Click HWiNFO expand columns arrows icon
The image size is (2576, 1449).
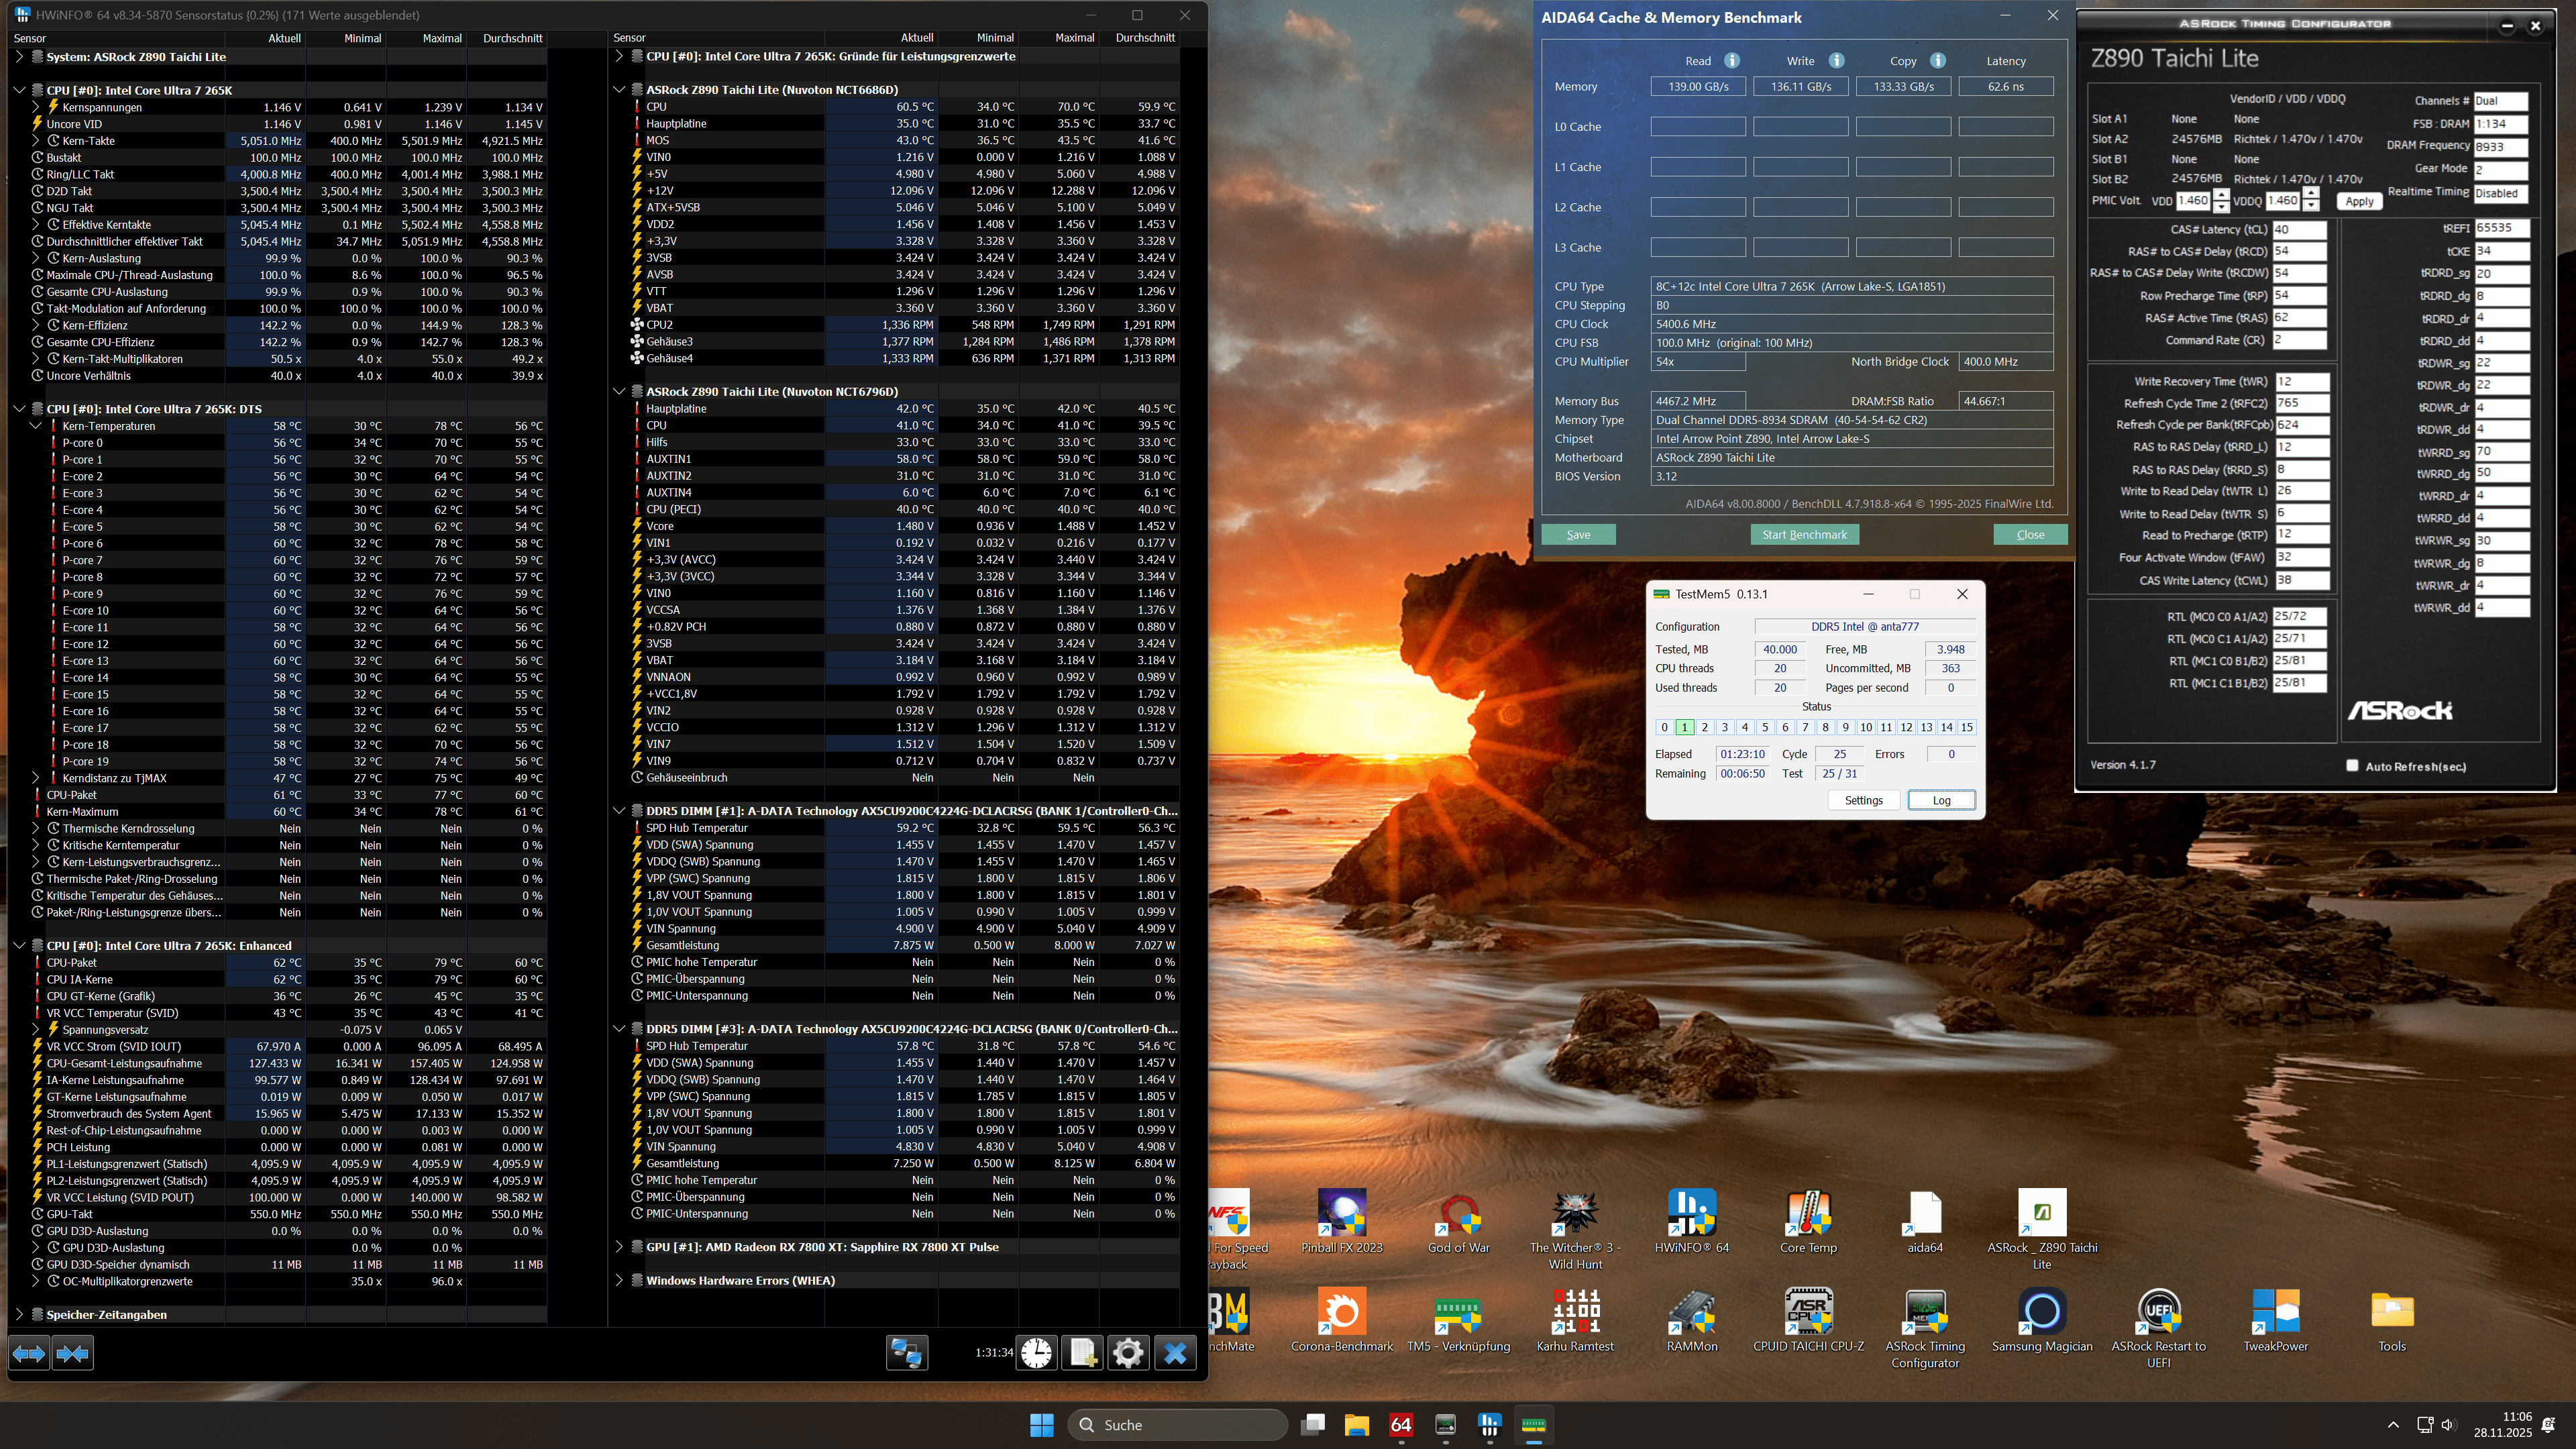[x=29, y=1353]
